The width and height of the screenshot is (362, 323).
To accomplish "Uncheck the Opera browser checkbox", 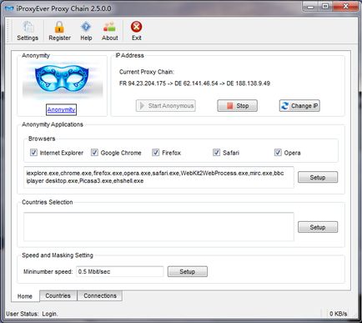I will tap(278, 152).
